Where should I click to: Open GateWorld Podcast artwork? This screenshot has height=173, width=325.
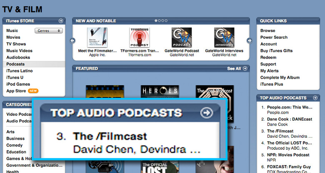click(182, 37)
